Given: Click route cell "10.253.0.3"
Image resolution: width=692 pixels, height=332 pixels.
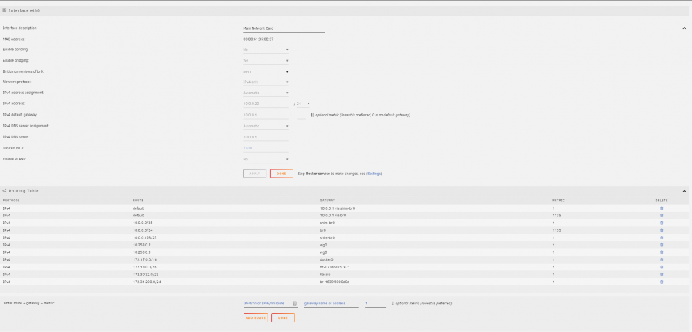Looking at the screenshot, I should (140, 252).
